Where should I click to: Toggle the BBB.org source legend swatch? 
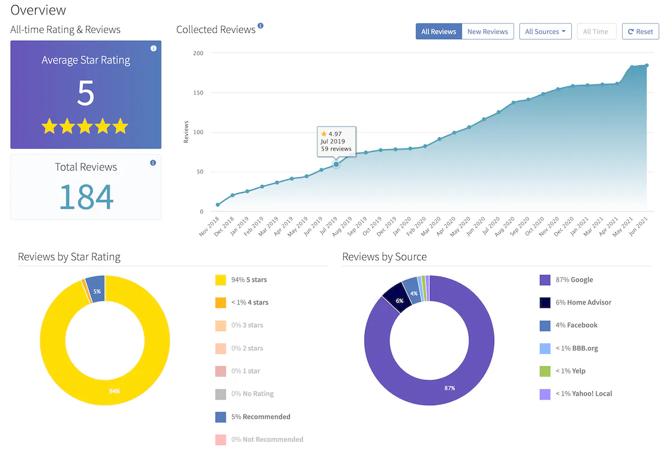tap(545, 348)
